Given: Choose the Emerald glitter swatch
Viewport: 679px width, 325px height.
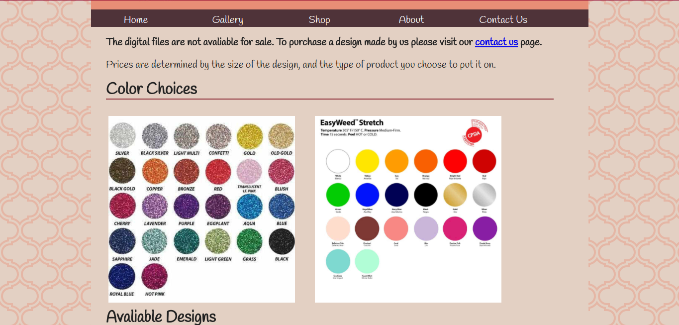Looking at the screenshot, I should coord(187,241).
